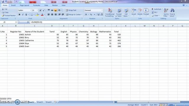The height and width of the screenshot is (106, 189).
Task: Open the Format cells menu icon
Action: pos(146,11)
